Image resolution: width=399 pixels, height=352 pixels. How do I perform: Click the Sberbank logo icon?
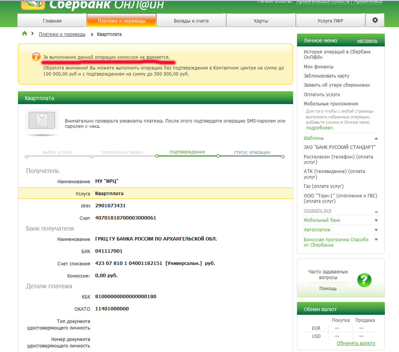32,4
